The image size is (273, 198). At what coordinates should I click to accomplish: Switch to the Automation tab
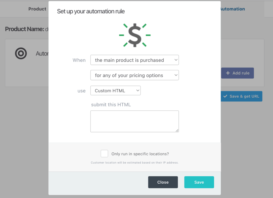tap(232, 9)
